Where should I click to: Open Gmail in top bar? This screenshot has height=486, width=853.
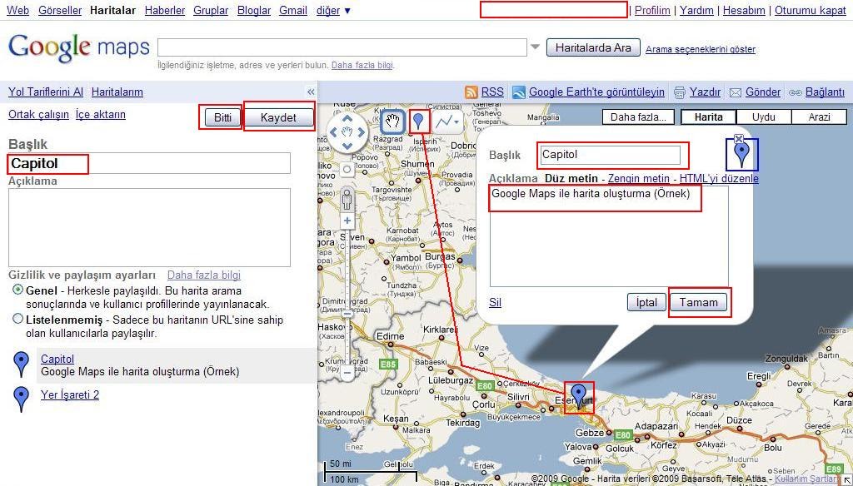coord(293,10)
